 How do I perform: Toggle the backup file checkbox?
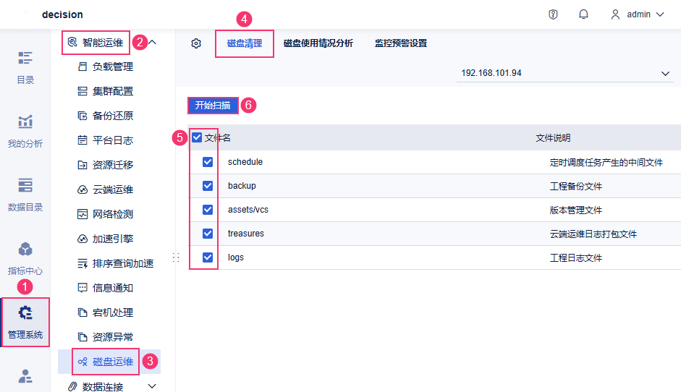208,186
